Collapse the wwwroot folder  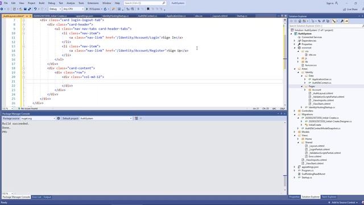pyautogui.click(x=295, y=48)
